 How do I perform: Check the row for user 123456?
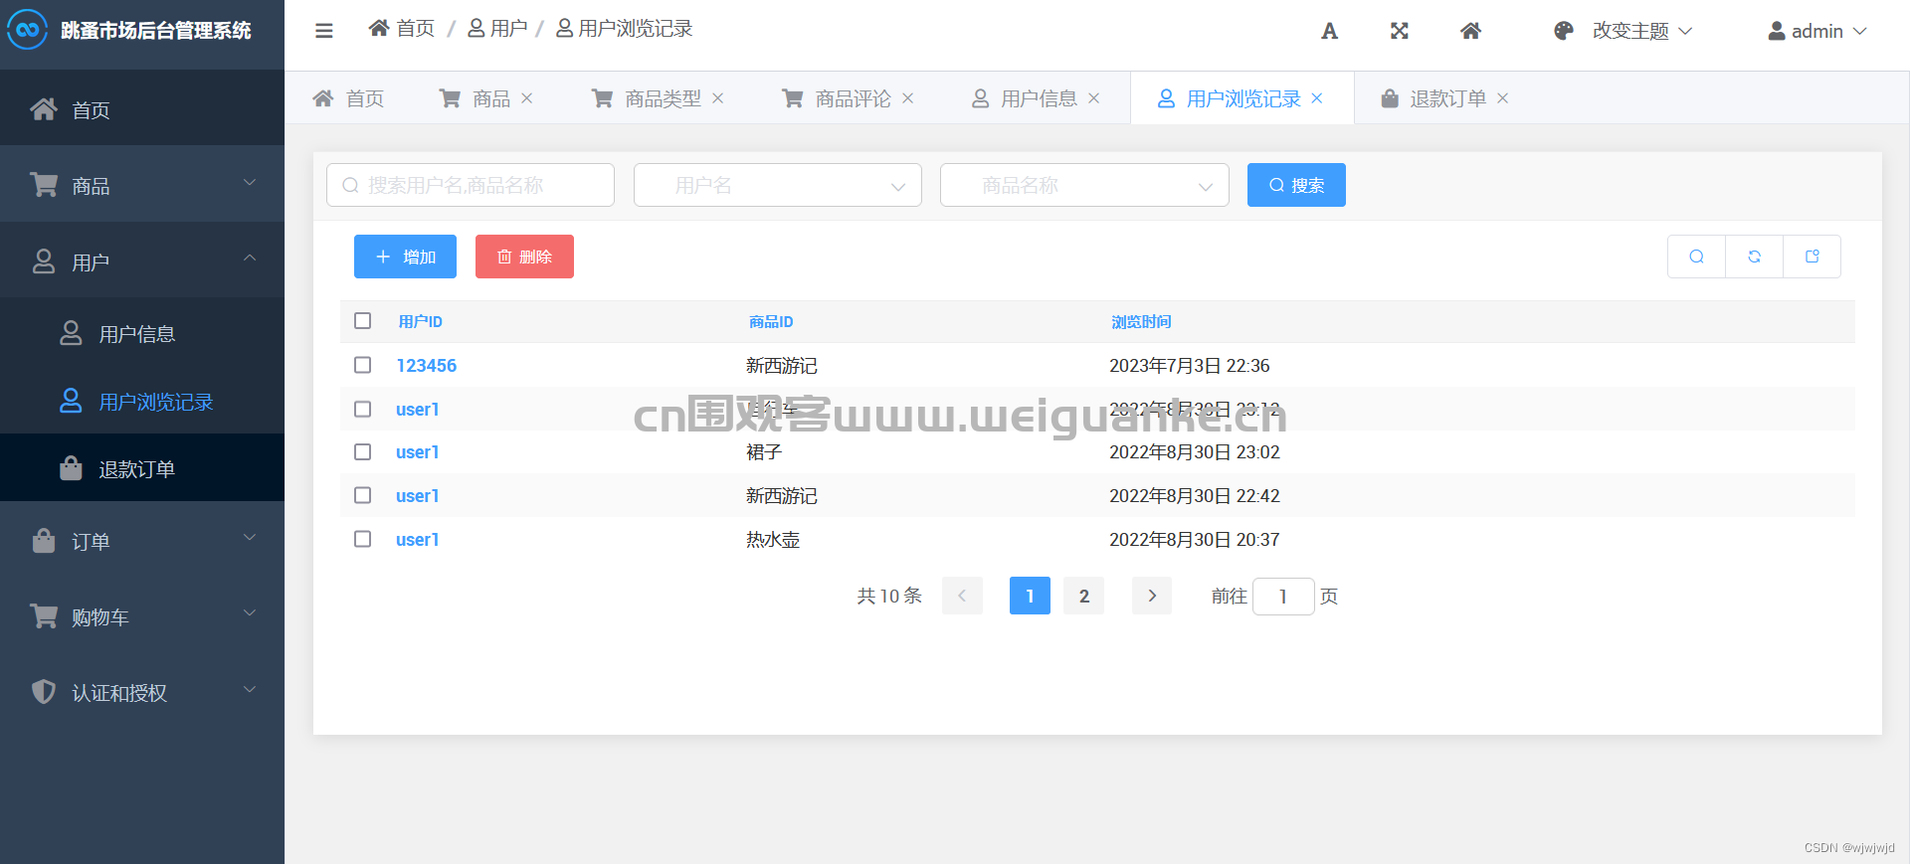pyautogui.click(x=362, y=365)
